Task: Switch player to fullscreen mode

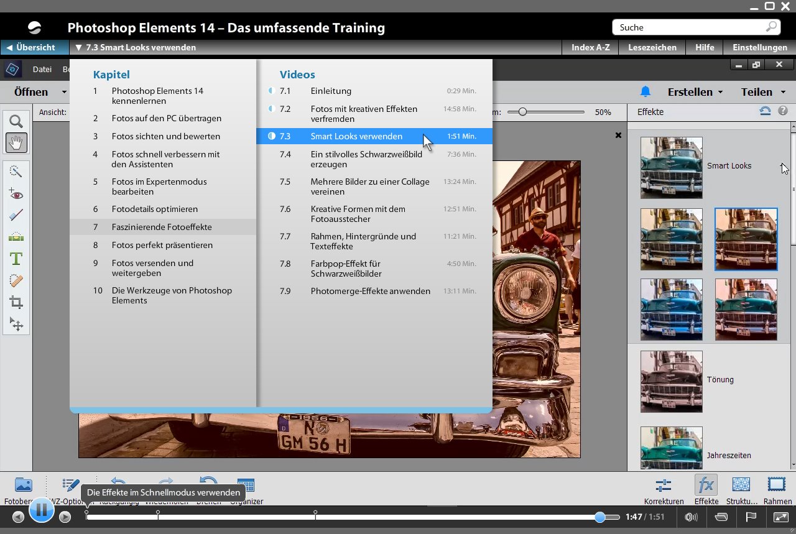Action: coord(780,517)
